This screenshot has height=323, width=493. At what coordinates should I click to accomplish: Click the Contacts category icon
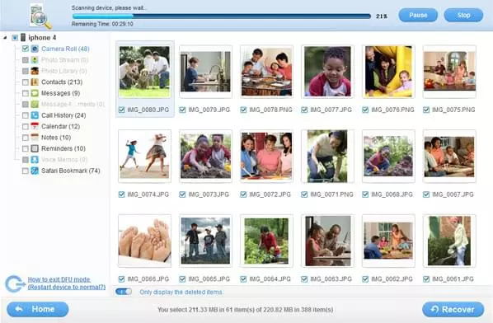[35, 82]
